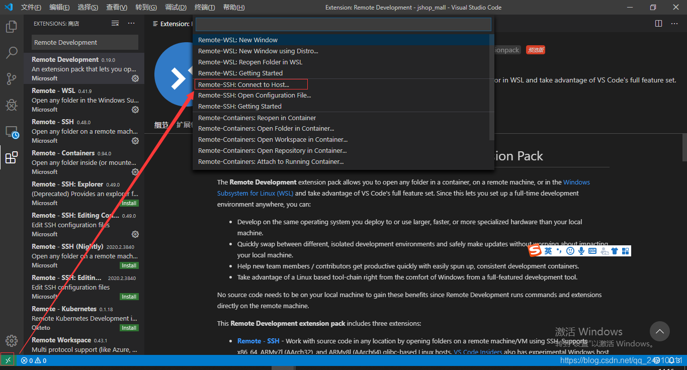Click the command list scrollbar

491,86
